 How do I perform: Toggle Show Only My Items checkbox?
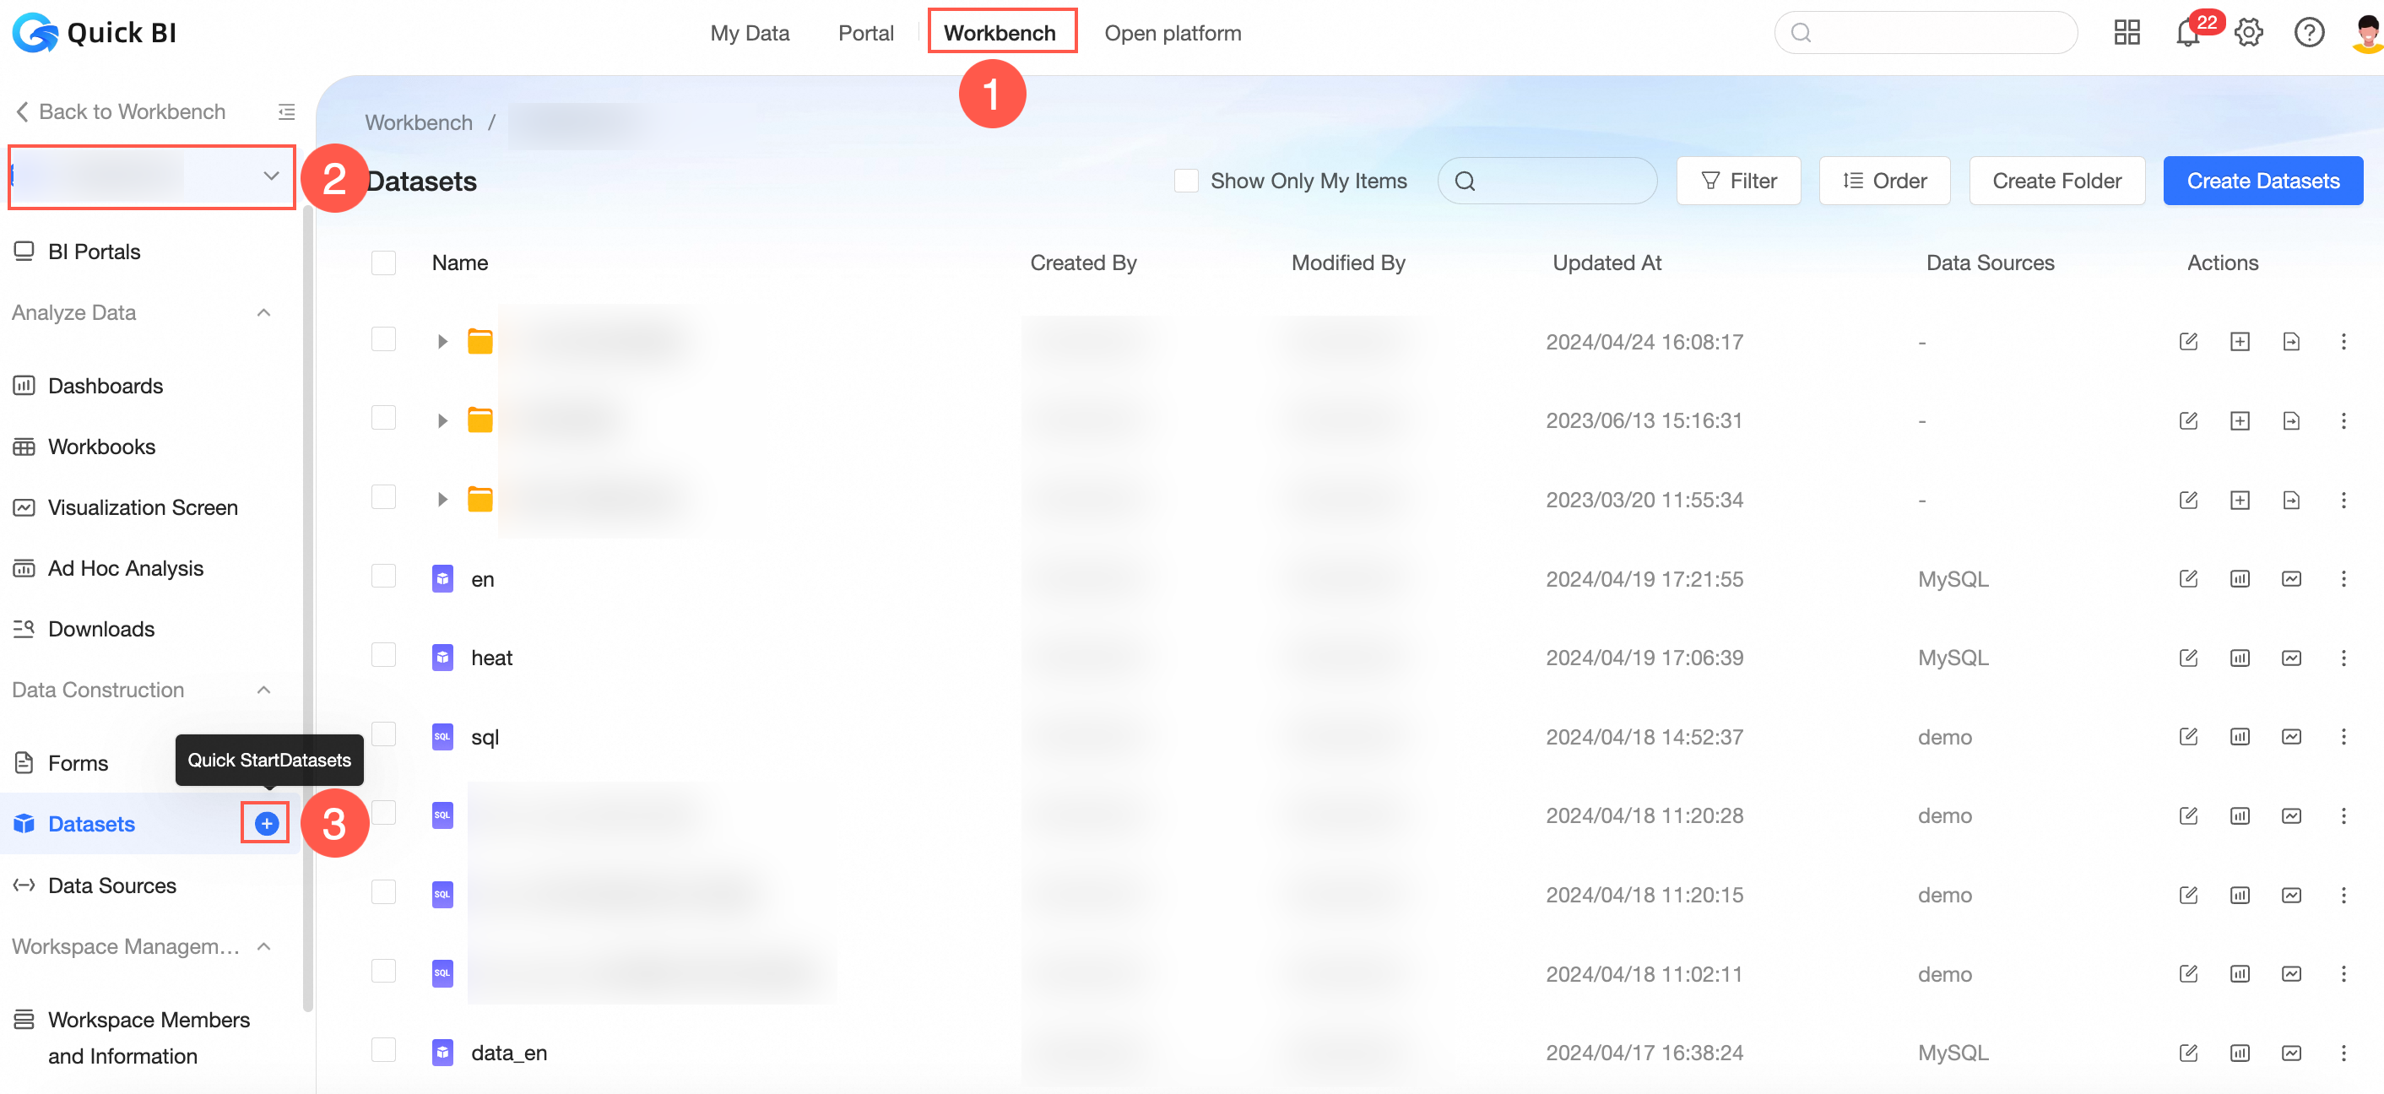click(1185, 181)
